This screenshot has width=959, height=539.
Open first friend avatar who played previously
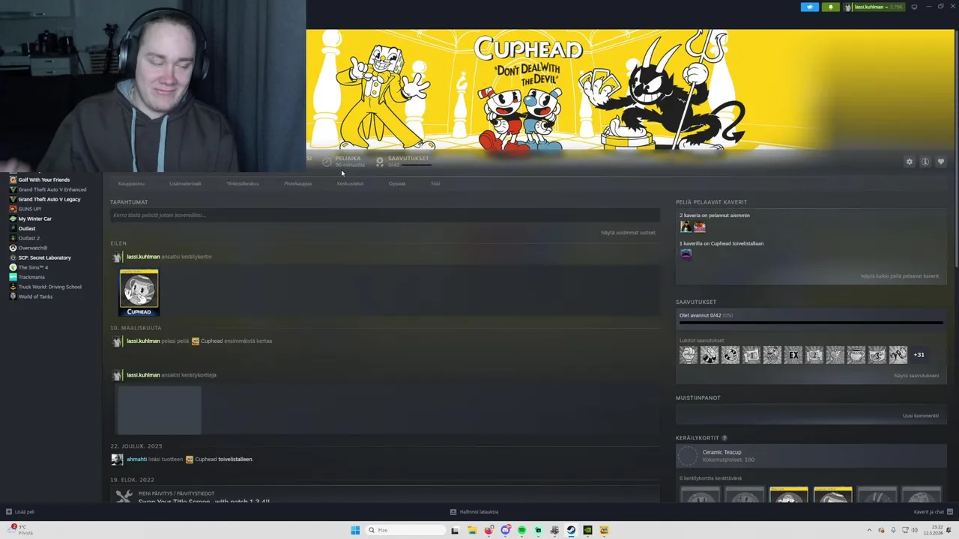click(686, 226)
